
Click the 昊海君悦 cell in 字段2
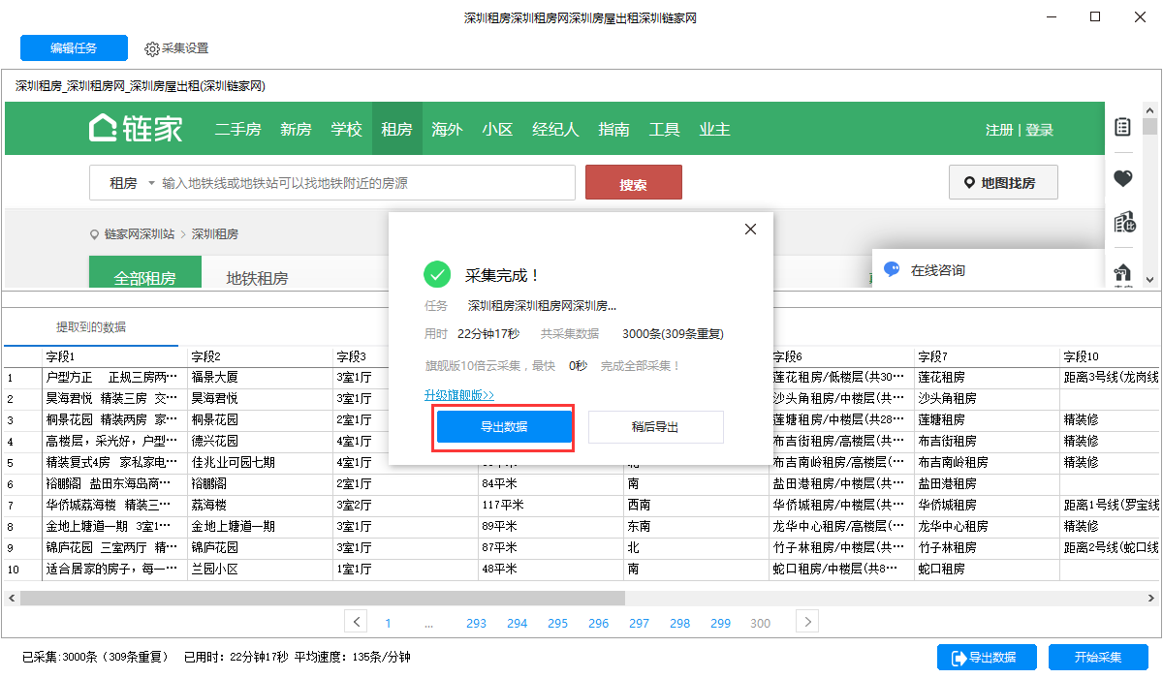pos(260,398)
